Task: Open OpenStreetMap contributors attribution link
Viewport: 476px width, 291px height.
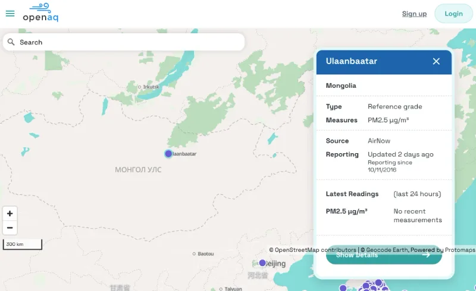Action: point(312,250)
